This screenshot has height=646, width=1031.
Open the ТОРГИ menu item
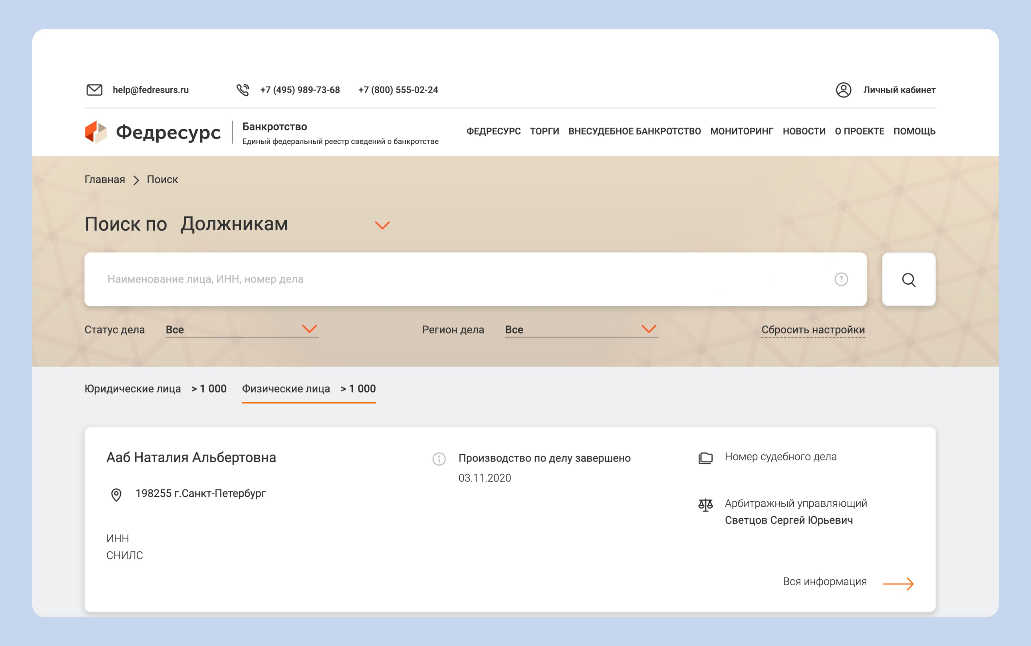point(544,131)
